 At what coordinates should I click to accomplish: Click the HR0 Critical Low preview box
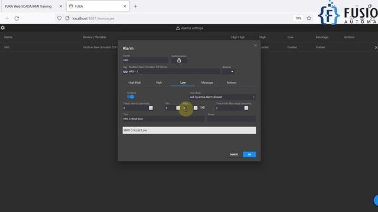189,130
